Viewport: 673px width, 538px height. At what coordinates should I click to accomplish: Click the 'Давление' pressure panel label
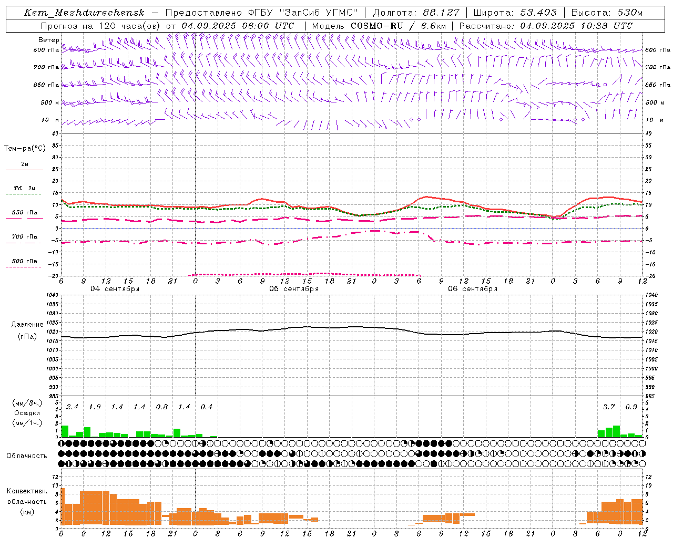(x=27, y=325)
